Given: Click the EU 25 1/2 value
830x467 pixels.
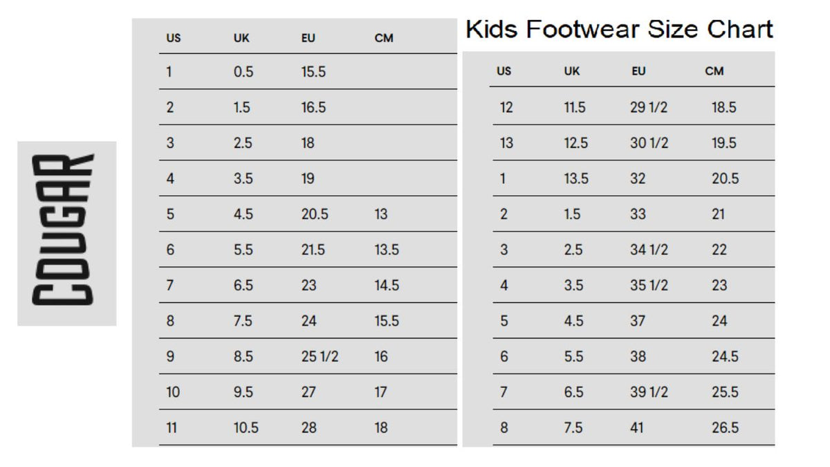Looking at the screenshot, I should pyautogui.click(x=320, y=357).
